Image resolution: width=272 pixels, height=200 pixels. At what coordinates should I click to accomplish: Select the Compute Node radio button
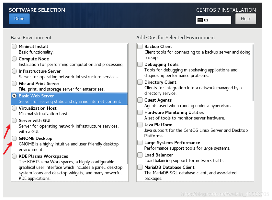(14, 59)
